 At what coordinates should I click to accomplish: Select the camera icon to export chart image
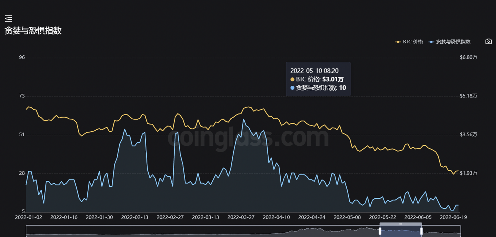(488, 41)
